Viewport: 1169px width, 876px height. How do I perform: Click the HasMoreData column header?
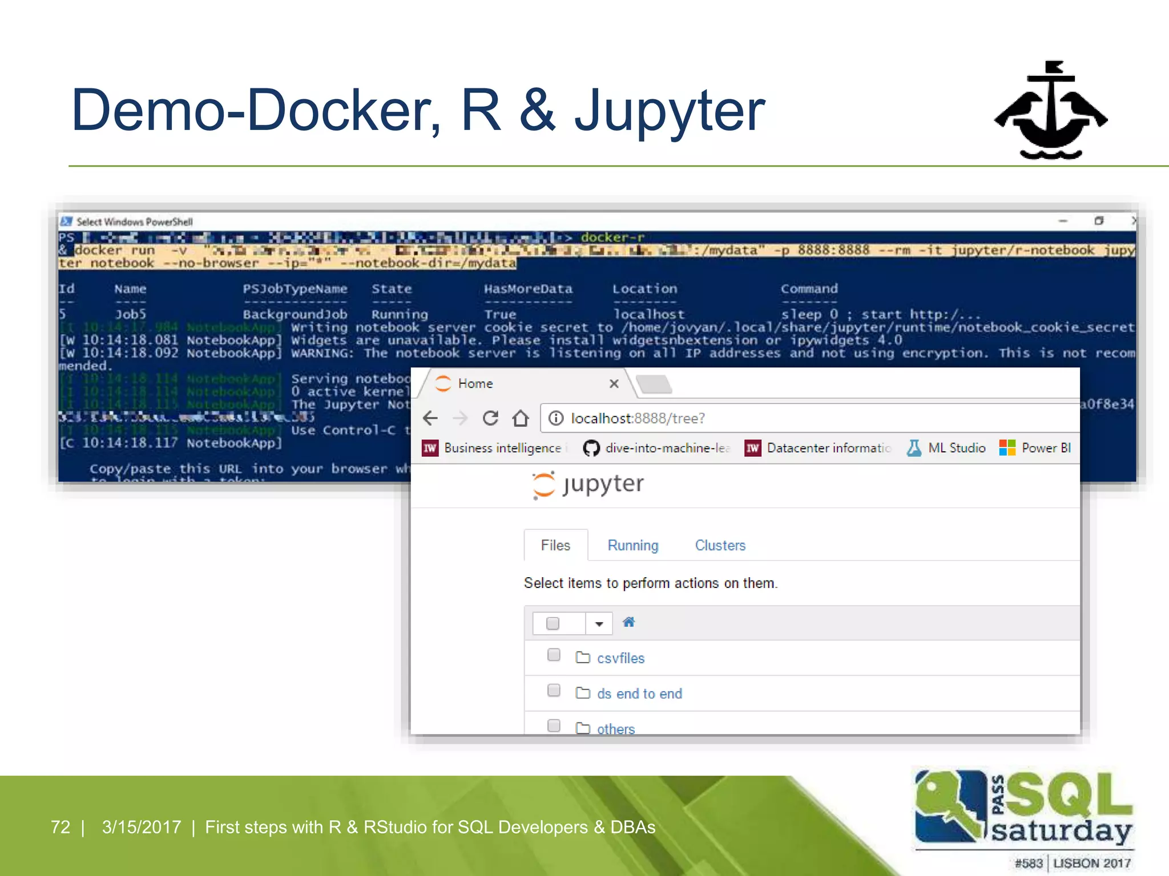coord(528,289)
